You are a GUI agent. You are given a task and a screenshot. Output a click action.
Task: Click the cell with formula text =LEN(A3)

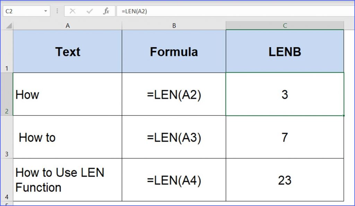(x=174, y=137)
